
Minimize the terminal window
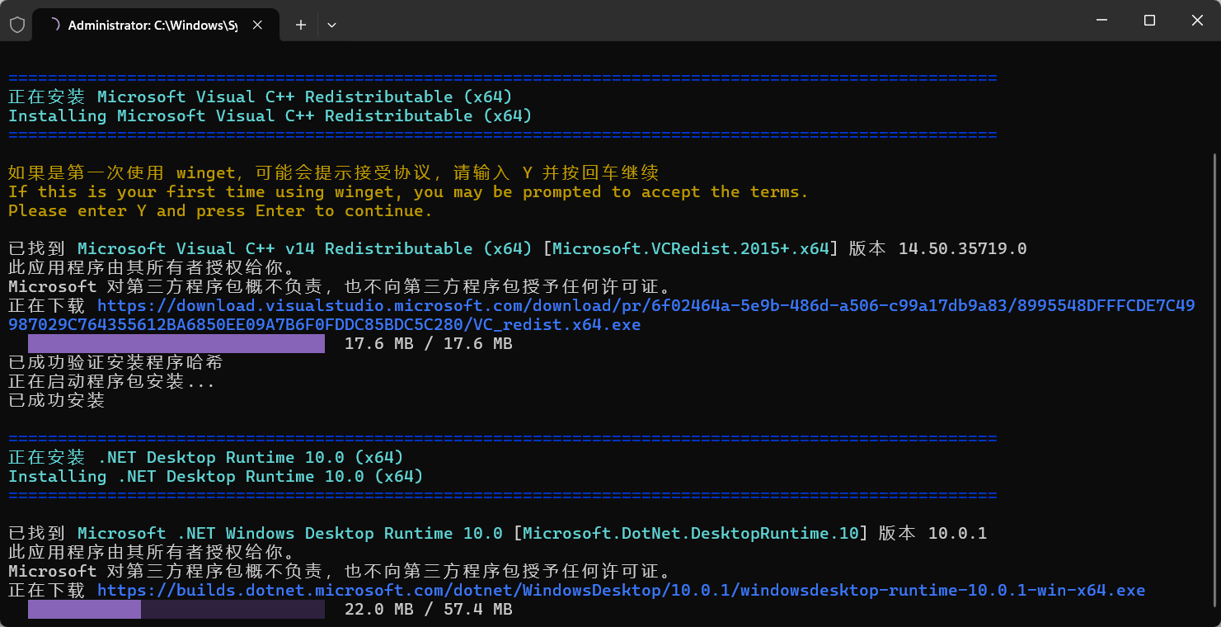(x=1101, y=21)
